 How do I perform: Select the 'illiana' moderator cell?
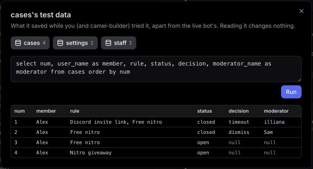[274, 122]
